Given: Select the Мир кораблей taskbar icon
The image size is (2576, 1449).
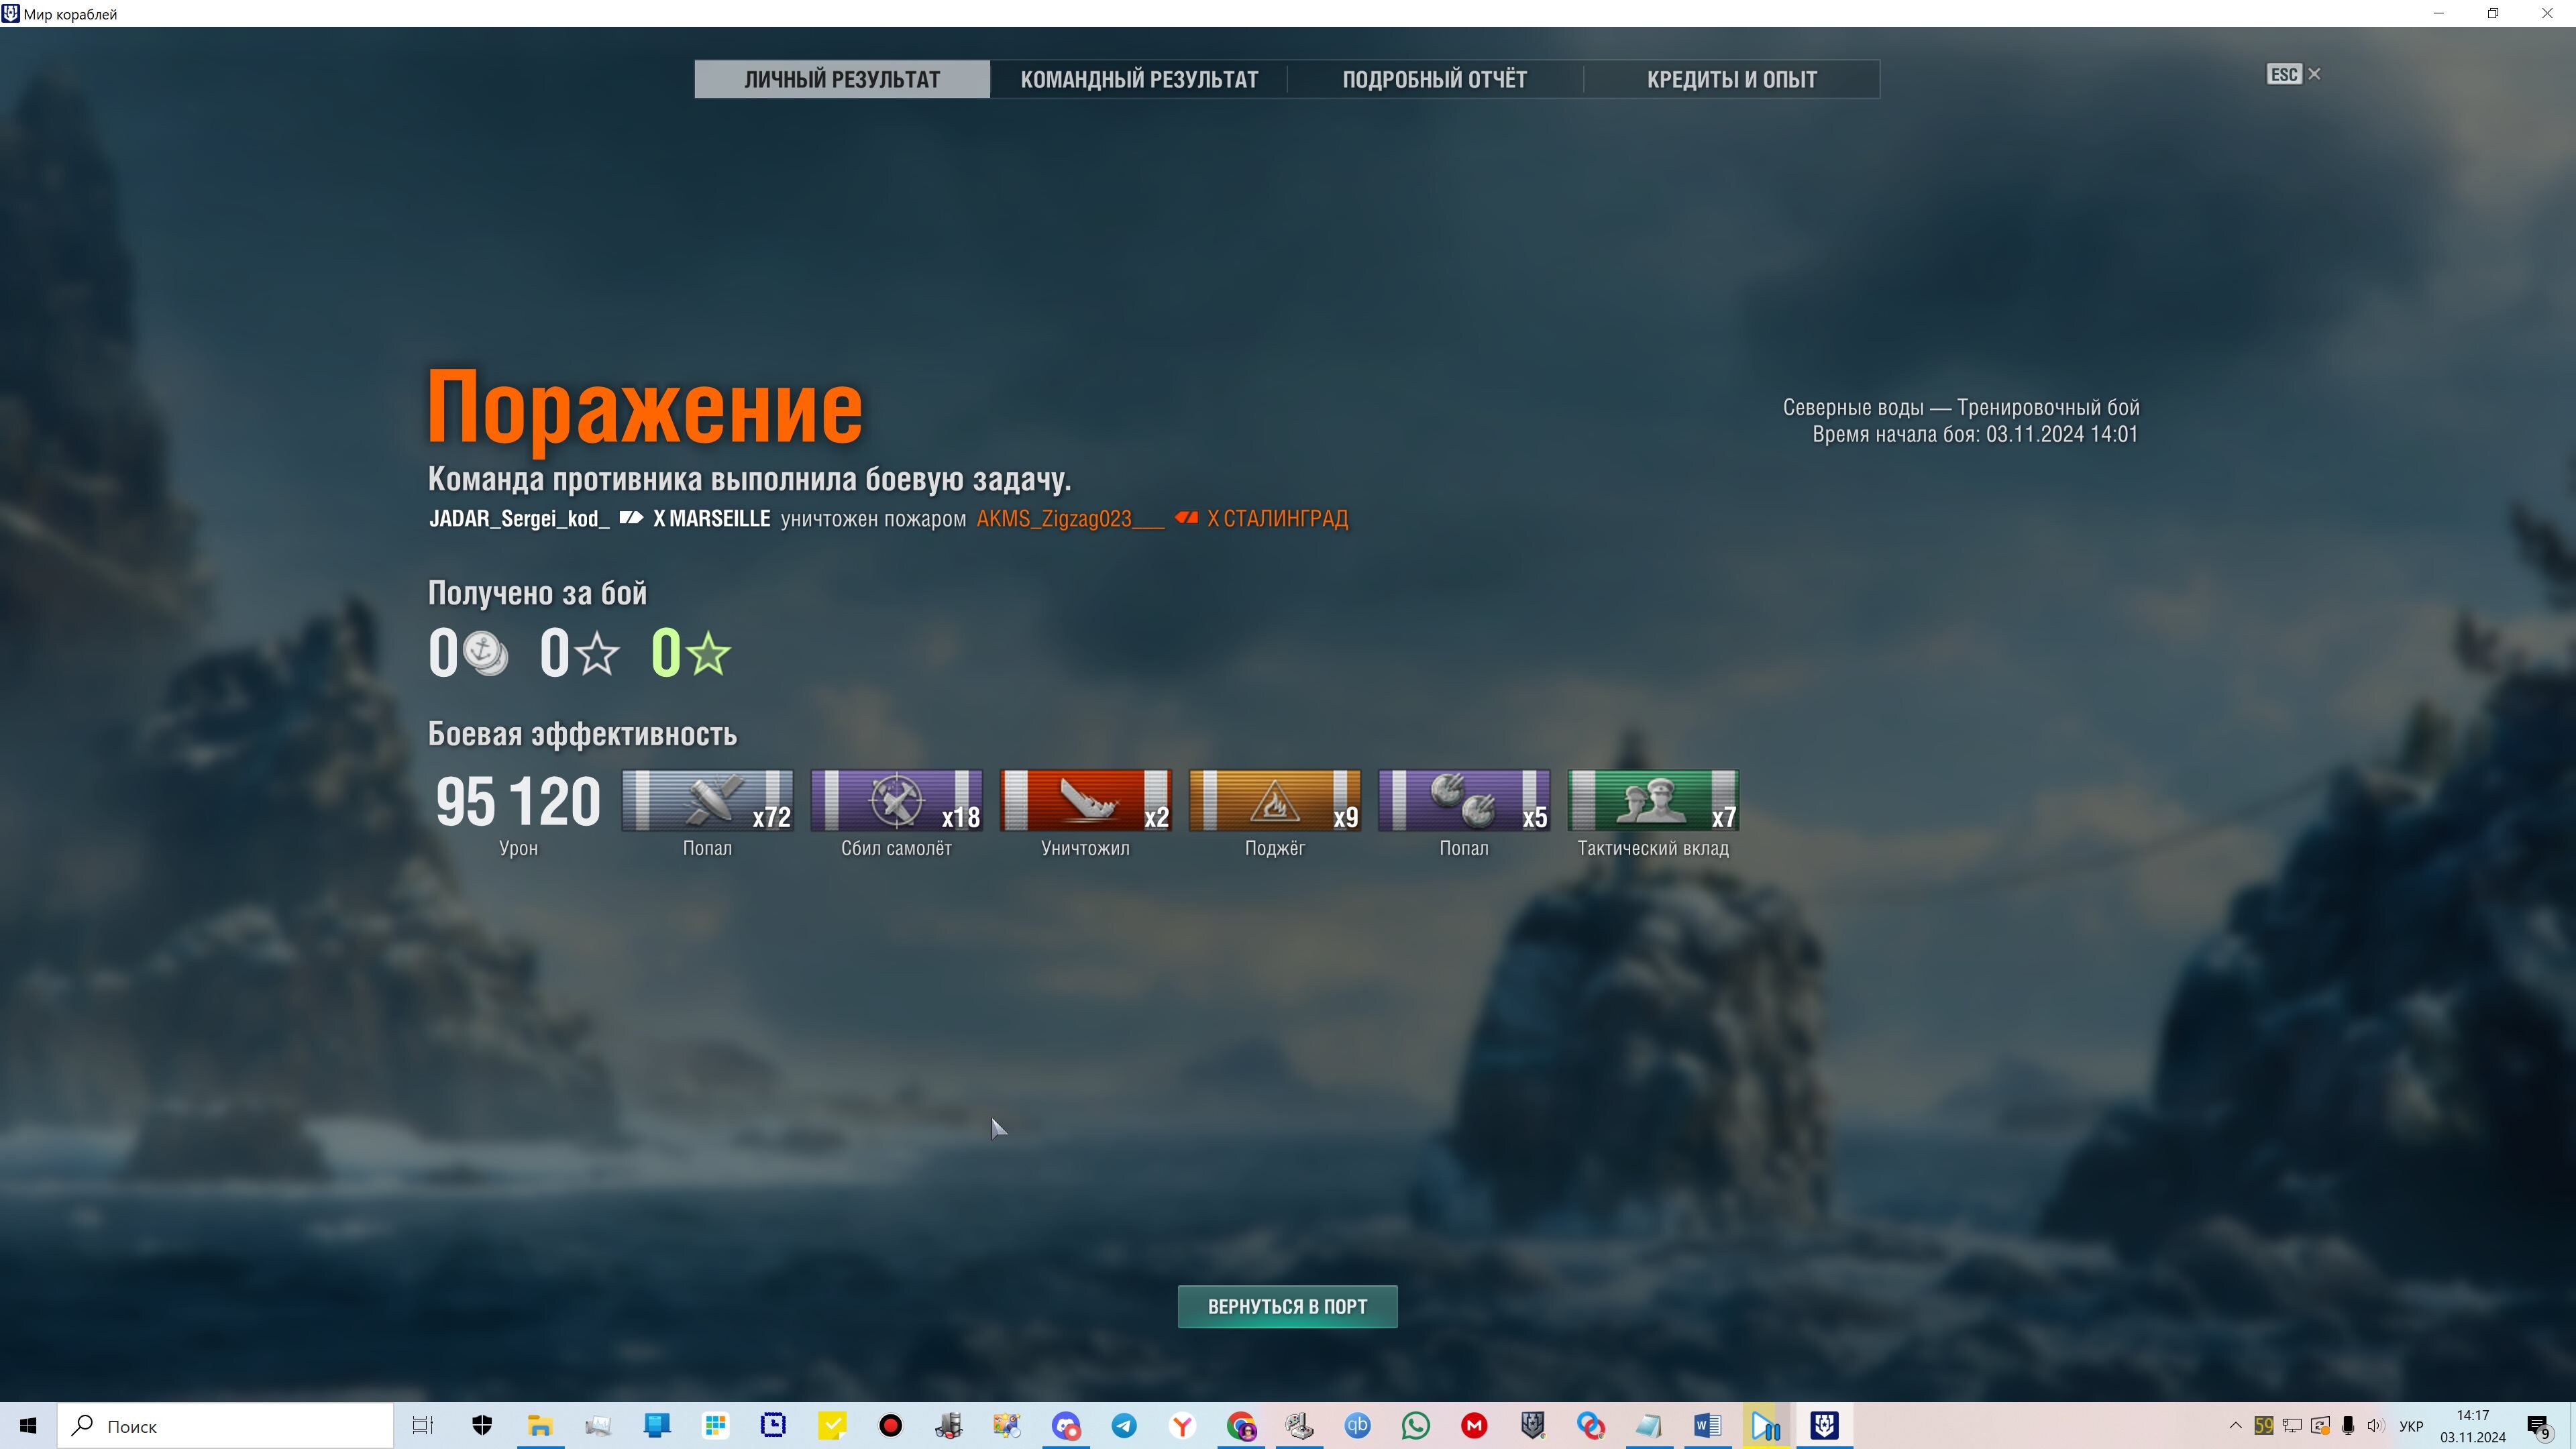Looking at the screenshot, I should (1824, 1426).
